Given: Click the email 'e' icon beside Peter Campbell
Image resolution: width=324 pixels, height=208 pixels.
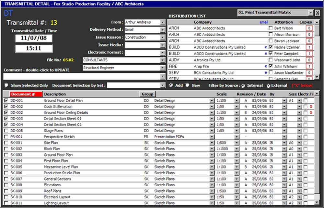Looking at the screenshot, I should (x=266, y=54).
